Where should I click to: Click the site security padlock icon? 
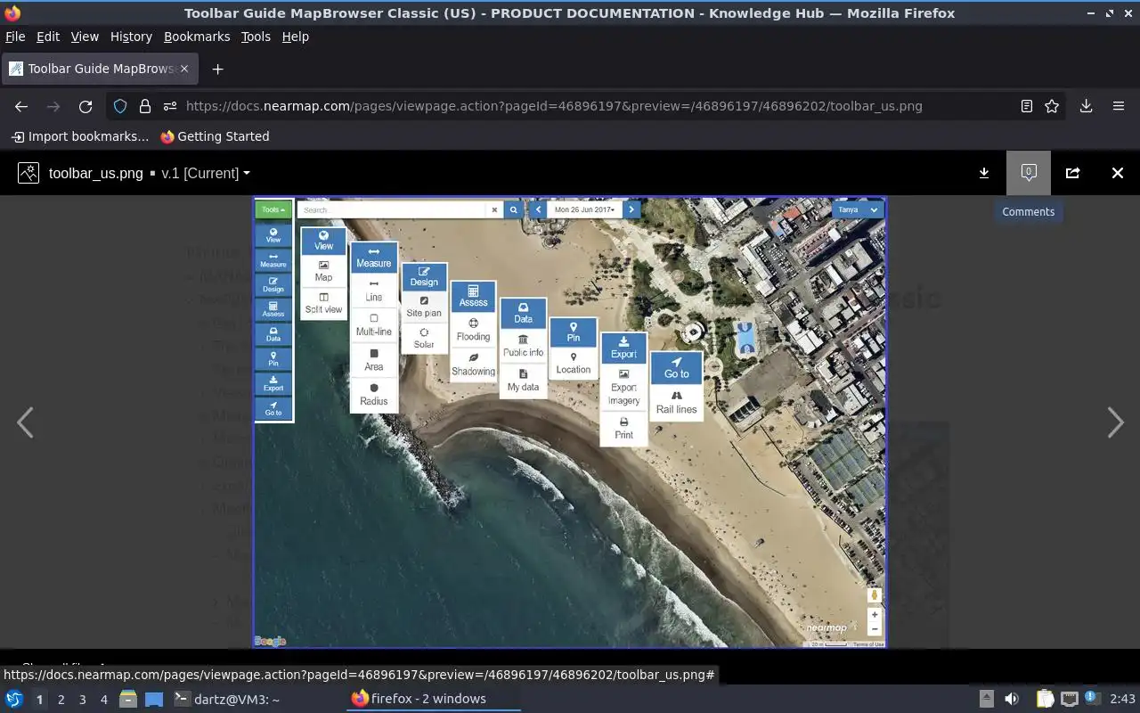coord(145,106)
